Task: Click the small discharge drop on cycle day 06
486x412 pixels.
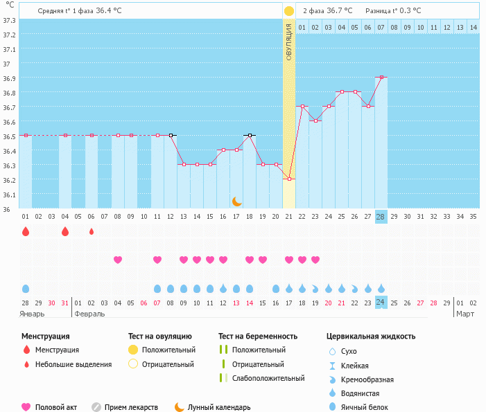Action: 92,232
